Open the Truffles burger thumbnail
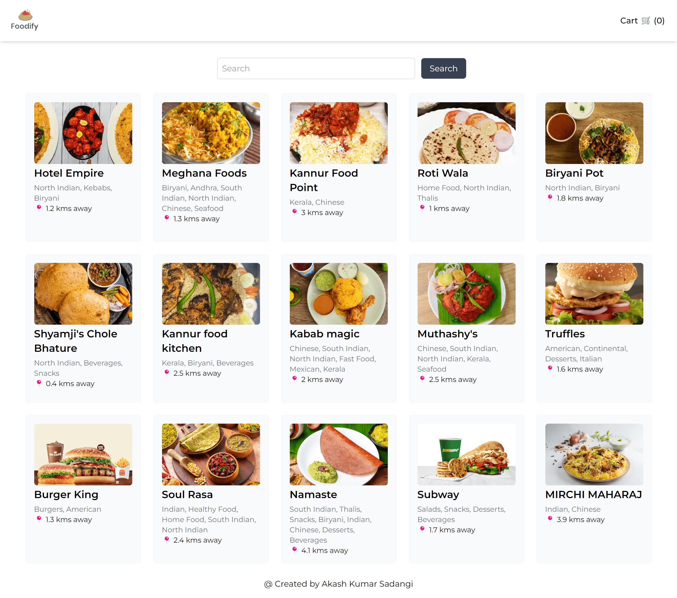The width and height of the screenshot is (677, 598). click(x=594, y=294)
